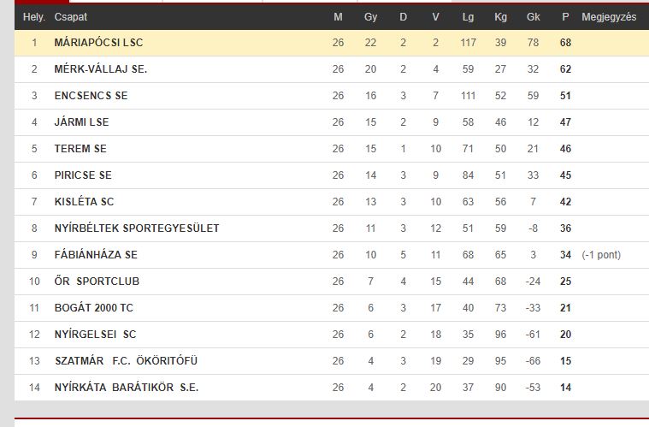The image size is (649, 427).
Task: Open the TEREM SE team page
Action: (x=80, y=149)
